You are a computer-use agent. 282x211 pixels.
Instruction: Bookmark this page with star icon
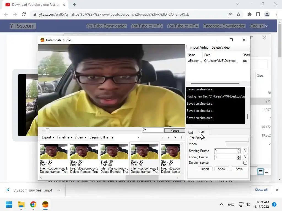(238, 14)
